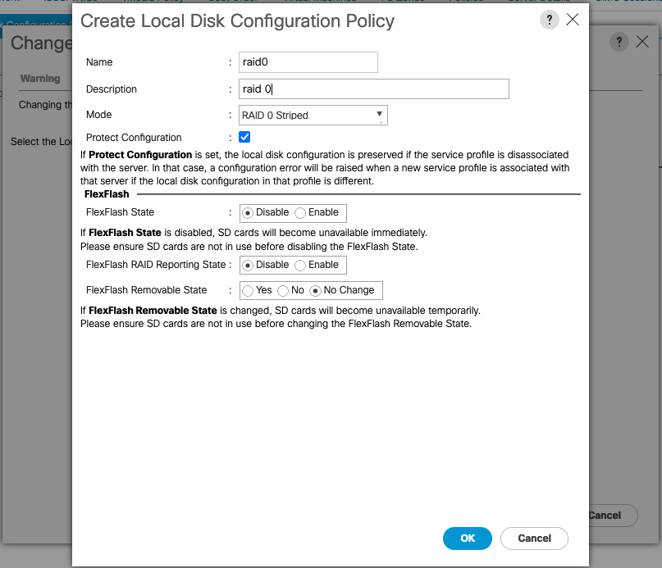This screenshot has height=568, width=662.
Task: Click the Create Local Disk Configuration Policy title
Action: click(238, 21)
